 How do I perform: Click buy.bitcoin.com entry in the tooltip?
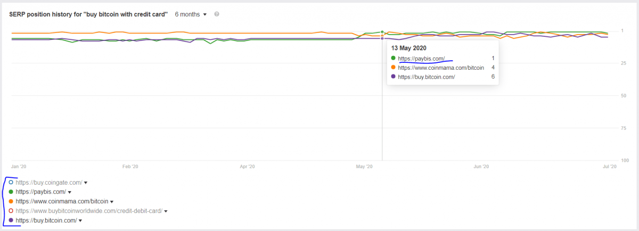[x=426, y=77]
